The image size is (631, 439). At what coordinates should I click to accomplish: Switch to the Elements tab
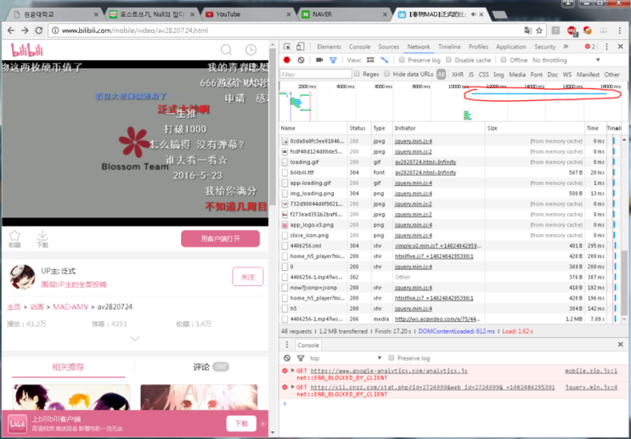pyautogui.click(x=329, y=47)
